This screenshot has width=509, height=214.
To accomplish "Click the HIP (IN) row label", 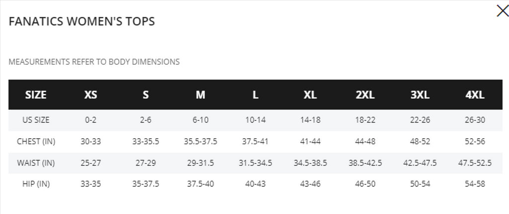I will click(x=36, y=184).
